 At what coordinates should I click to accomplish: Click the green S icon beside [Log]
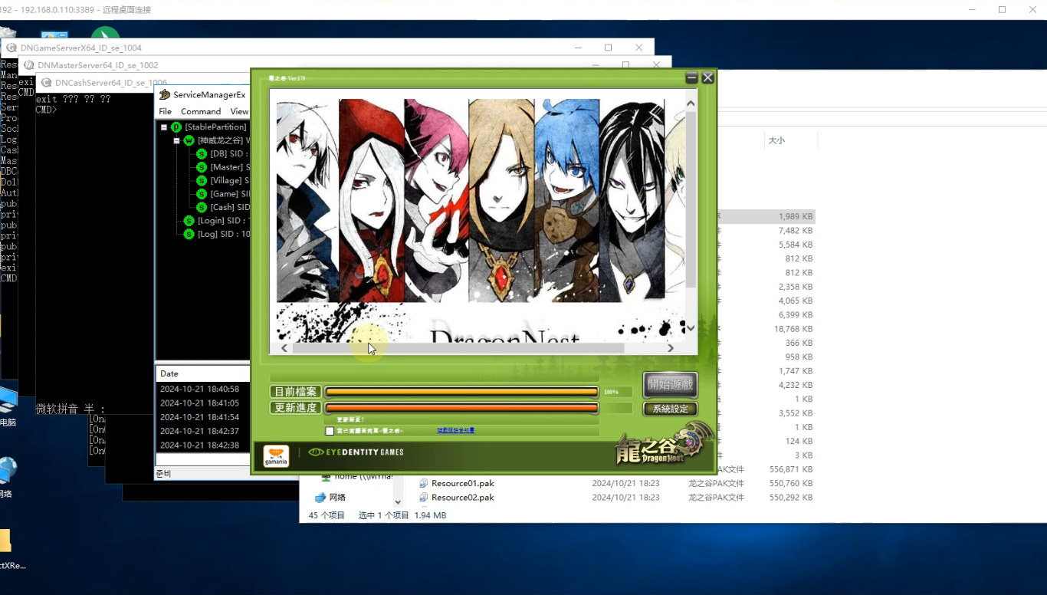189,235
